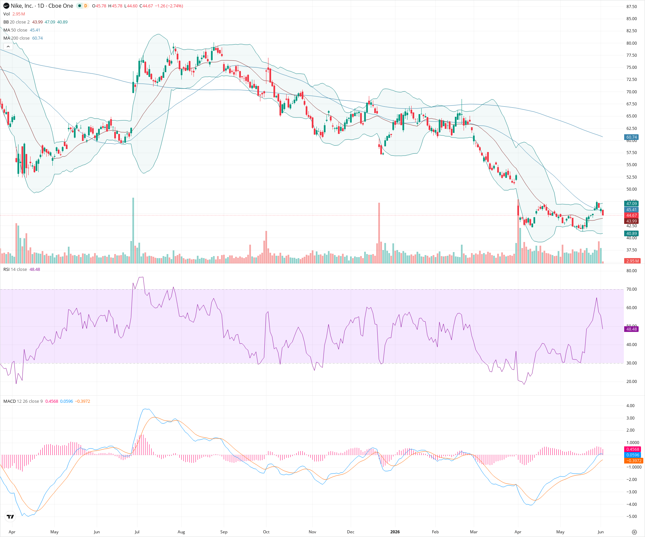The width and height of the screenshot is (645, 537).
Task: Click the Jun label at far right of time axis
Action: coord(601,532)
